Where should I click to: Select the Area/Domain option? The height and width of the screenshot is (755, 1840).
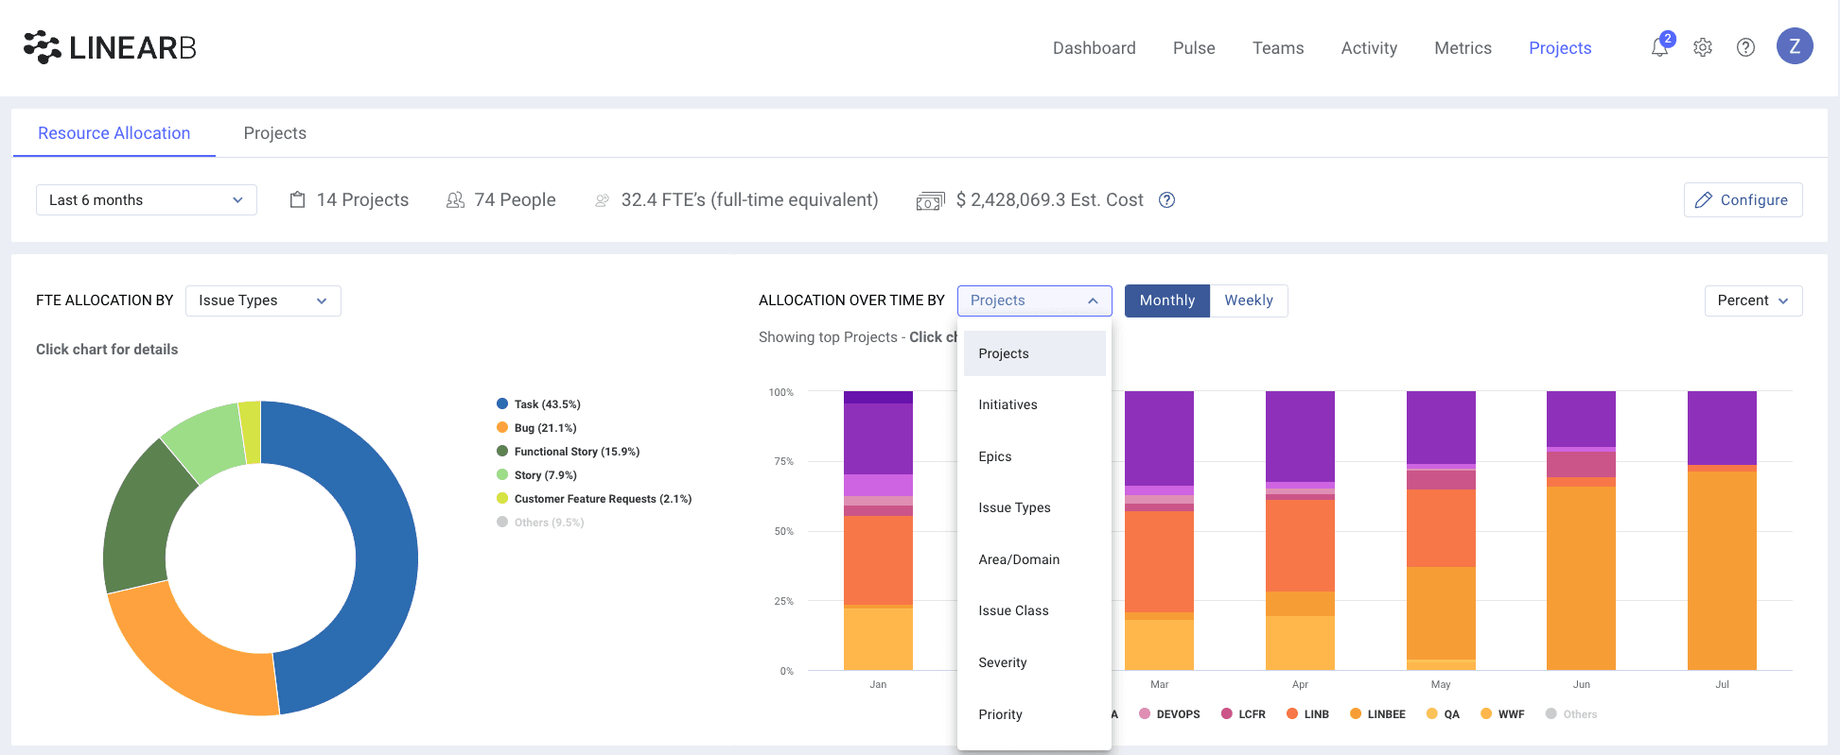pos(1034,559)
